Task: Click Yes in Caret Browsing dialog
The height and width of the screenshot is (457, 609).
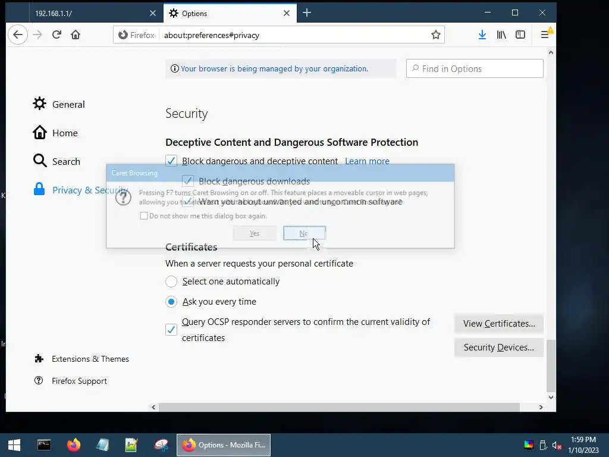Action: coord(255,233)
